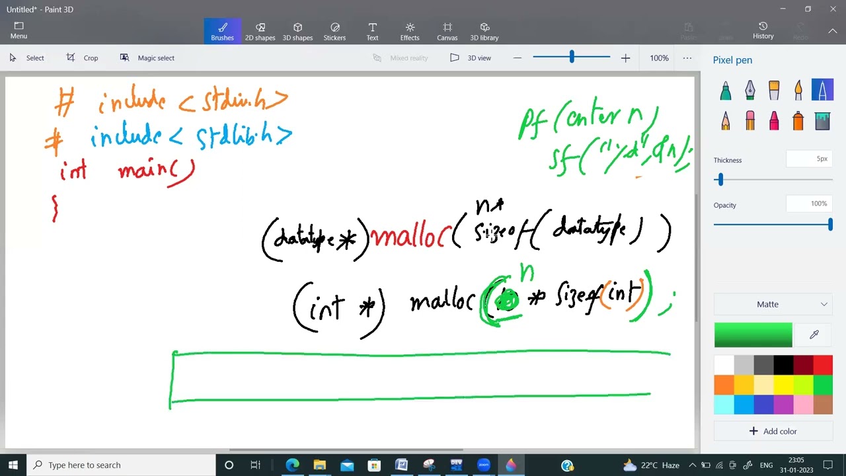This screenshot has height=476, width=846.
Task: Pick the white color swatch
Action: point(724,365)
